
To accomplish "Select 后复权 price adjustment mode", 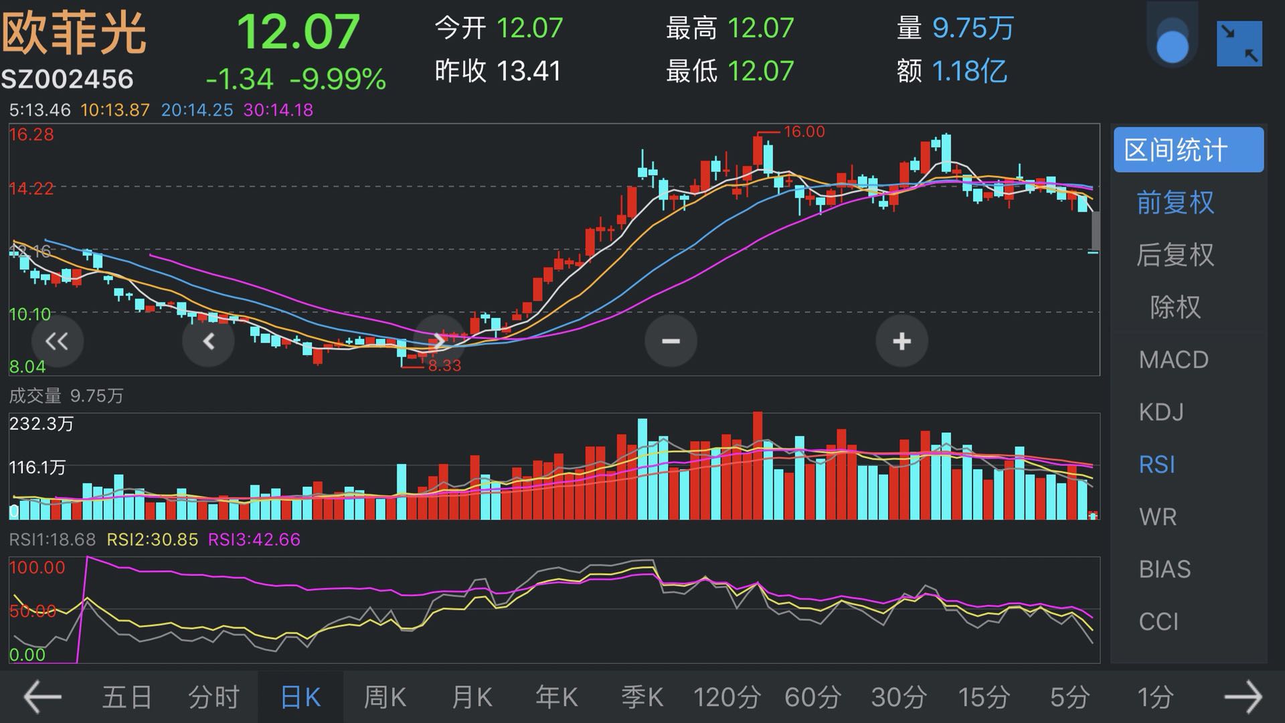I will click(1175, 255).
